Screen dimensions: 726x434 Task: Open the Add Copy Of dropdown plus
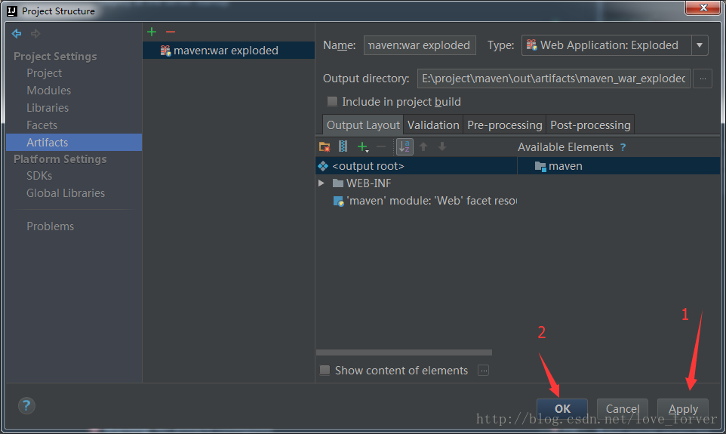[x=363, y=147]
